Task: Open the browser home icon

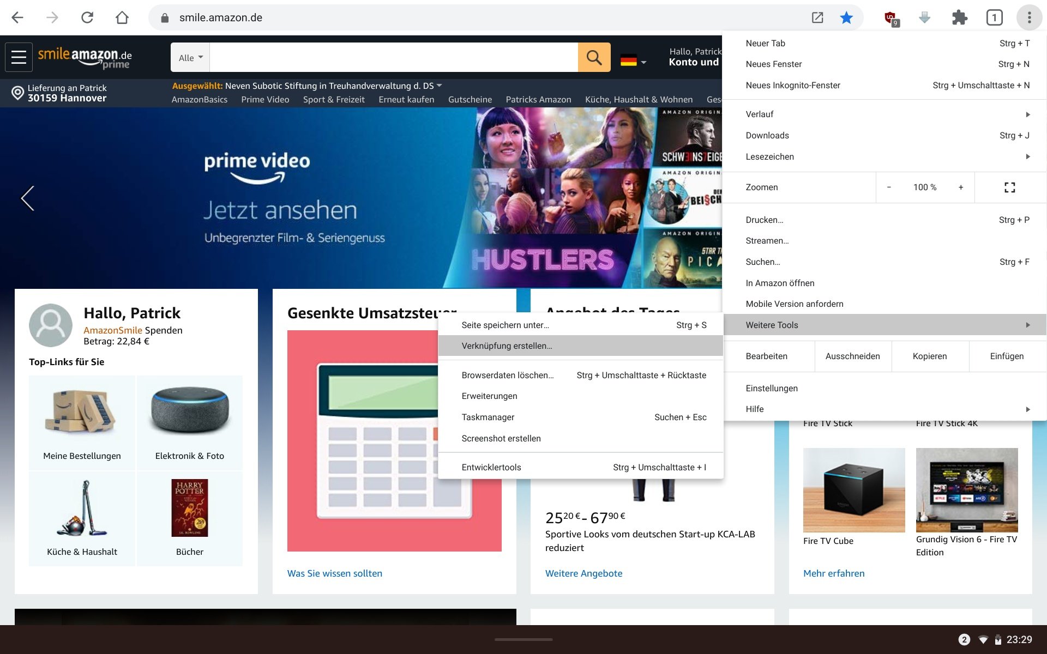Action: coord(122,17)
